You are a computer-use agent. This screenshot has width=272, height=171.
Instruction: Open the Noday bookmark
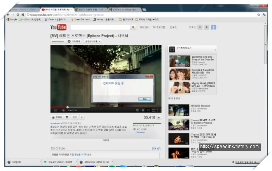105,19
